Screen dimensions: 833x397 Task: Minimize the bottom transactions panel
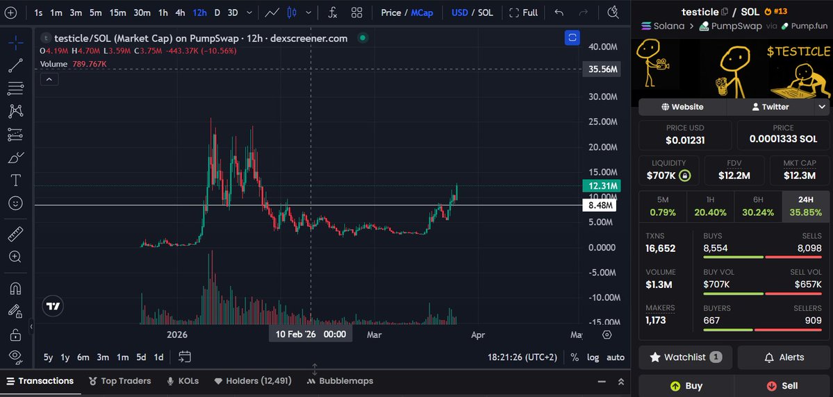click(602, 382)
